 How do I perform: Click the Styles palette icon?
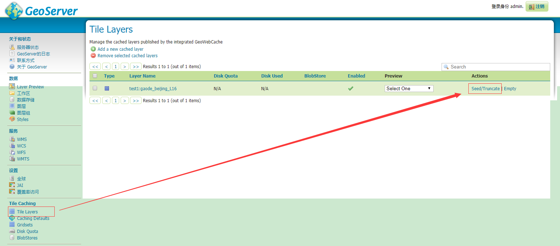(12, 119)
